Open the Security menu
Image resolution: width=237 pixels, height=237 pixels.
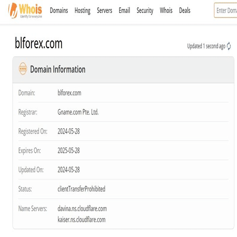[x=145, y=11]
